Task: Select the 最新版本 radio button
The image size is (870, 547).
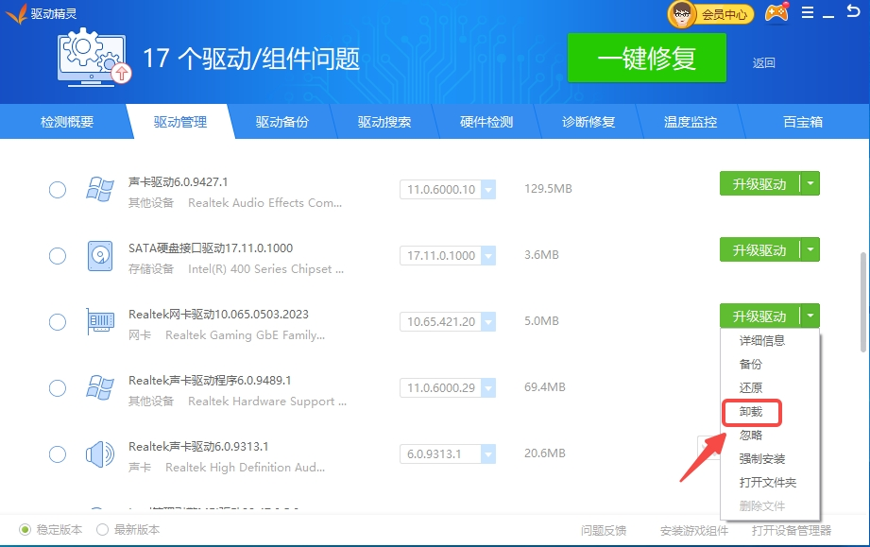Action: click(103, 530)
